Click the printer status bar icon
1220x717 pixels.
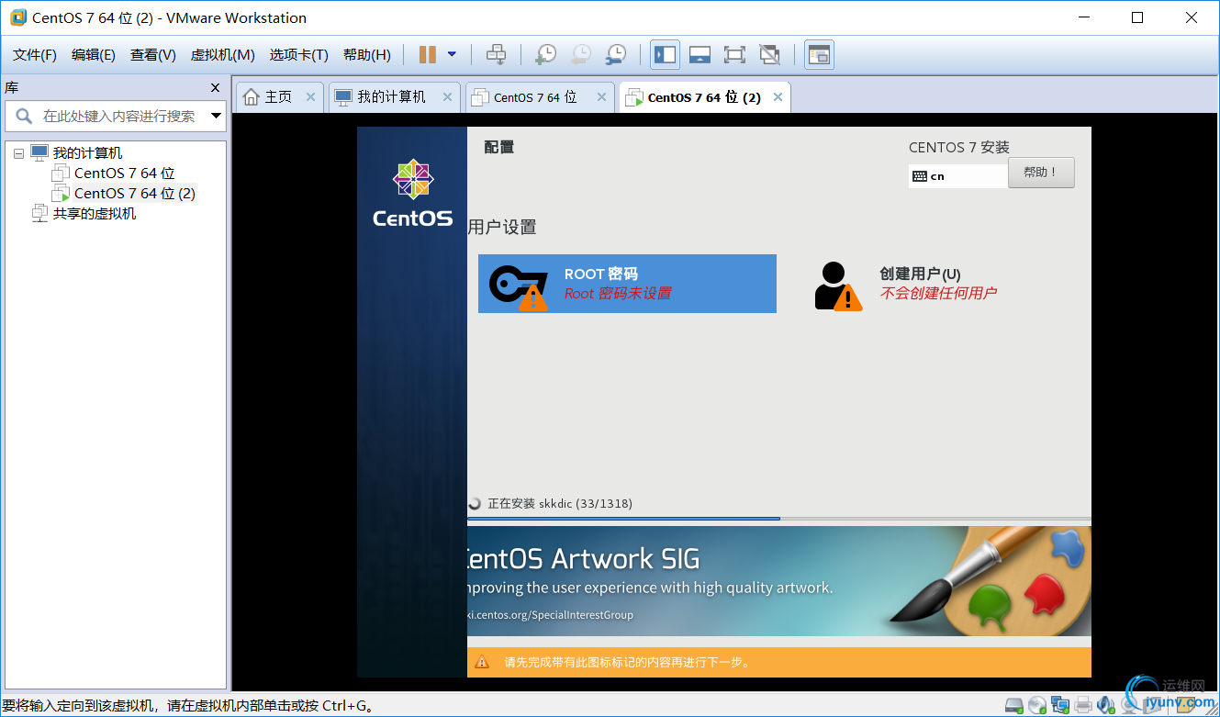point(1083,705)
